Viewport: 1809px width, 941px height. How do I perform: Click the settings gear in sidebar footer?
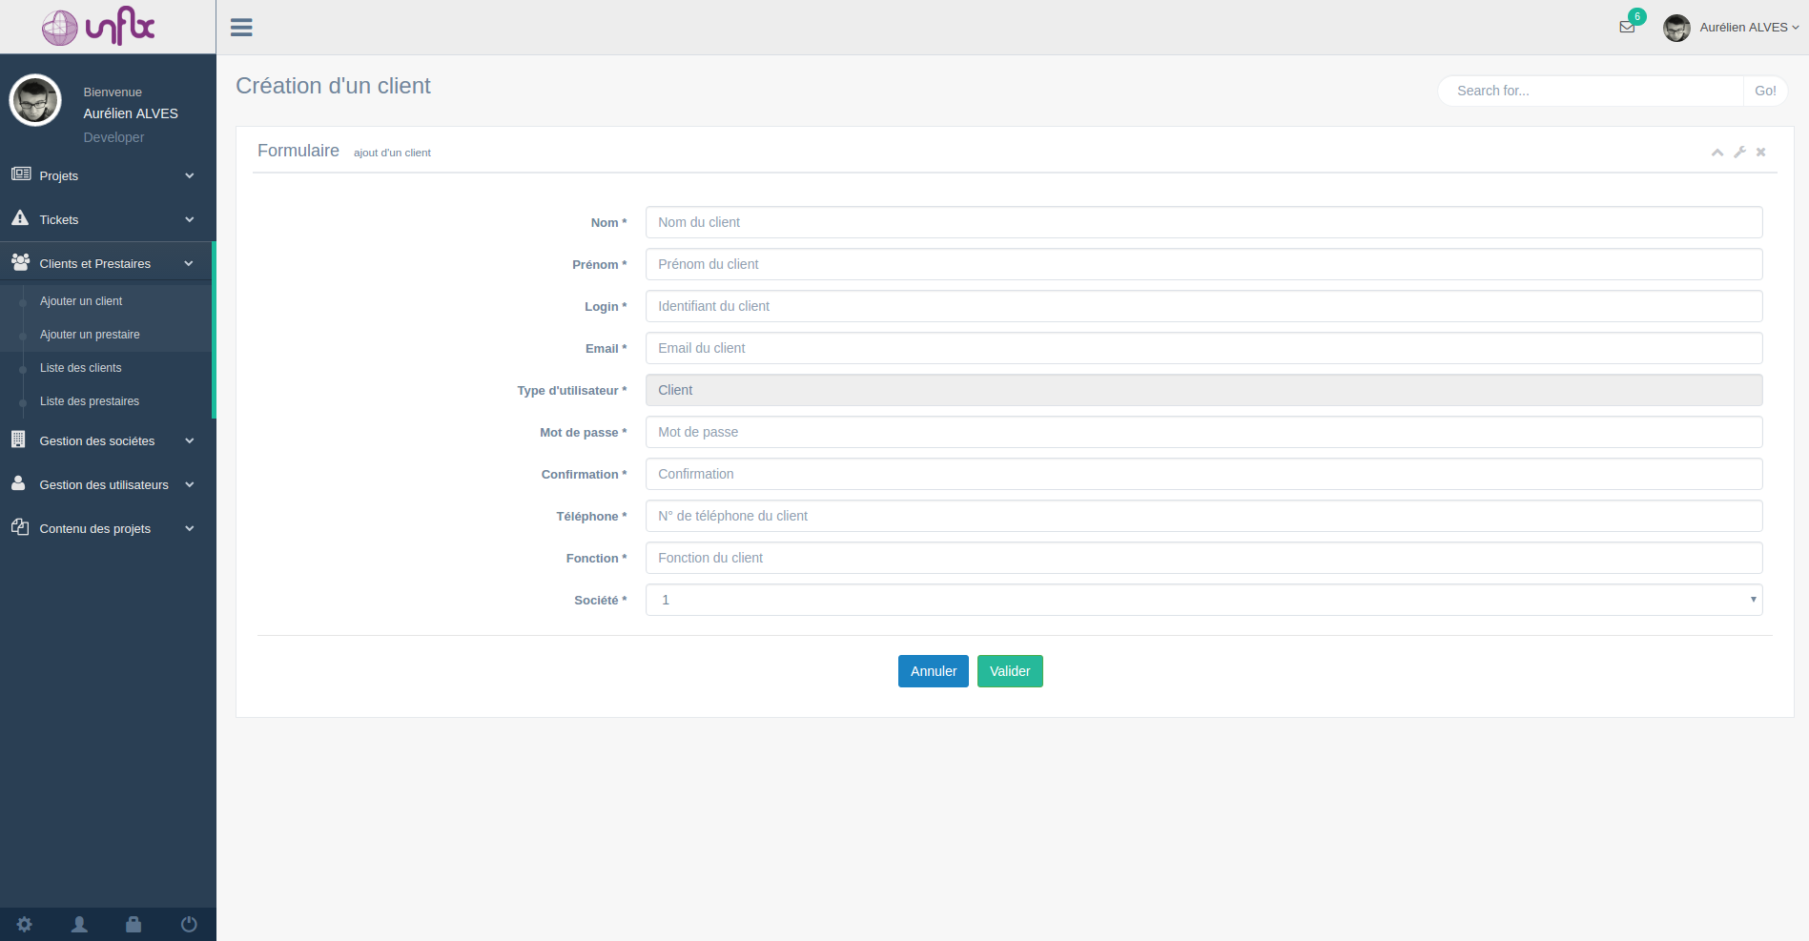[x=25, y=924]
